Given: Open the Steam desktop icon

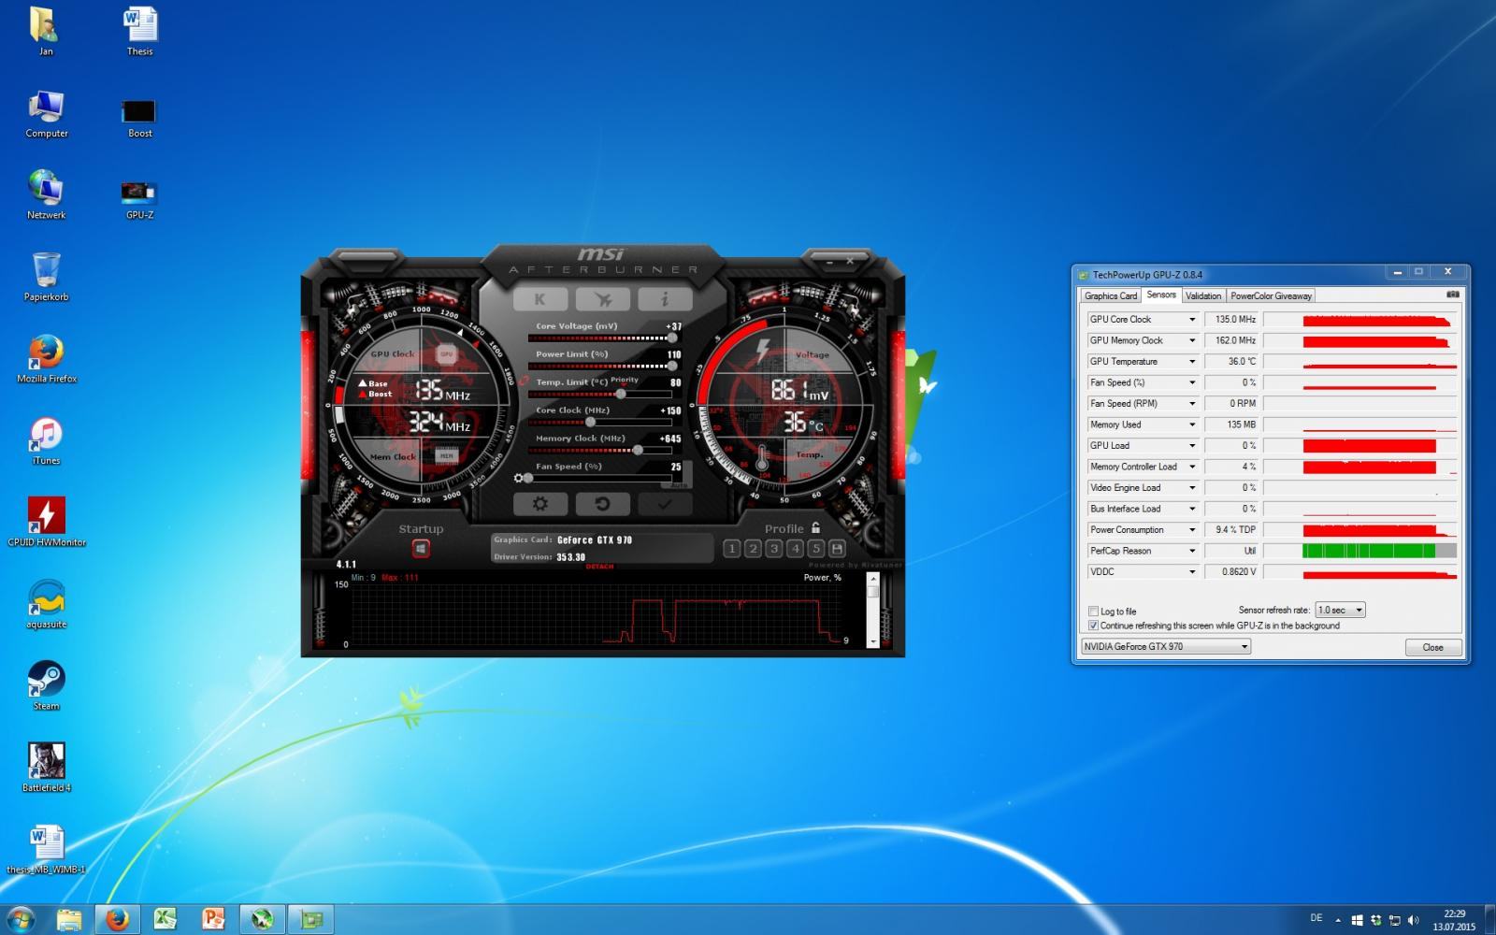Looking at the screenshot, I should [x=47, y=685].
